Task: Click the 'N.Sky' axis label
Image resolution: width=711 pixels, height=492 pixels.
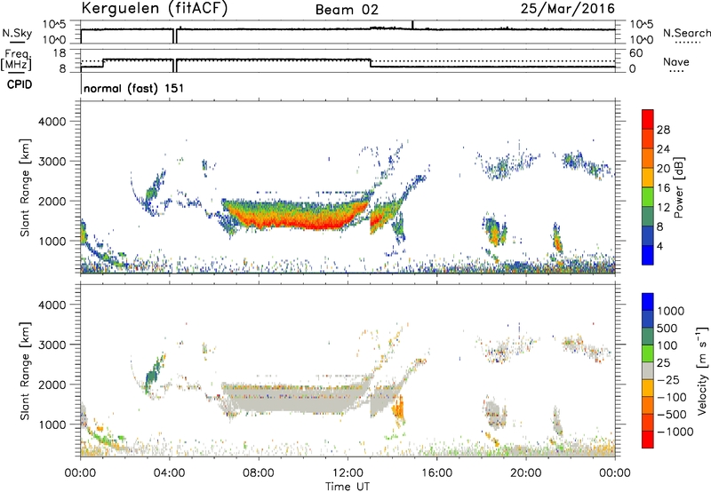Action: pos(17,33)
